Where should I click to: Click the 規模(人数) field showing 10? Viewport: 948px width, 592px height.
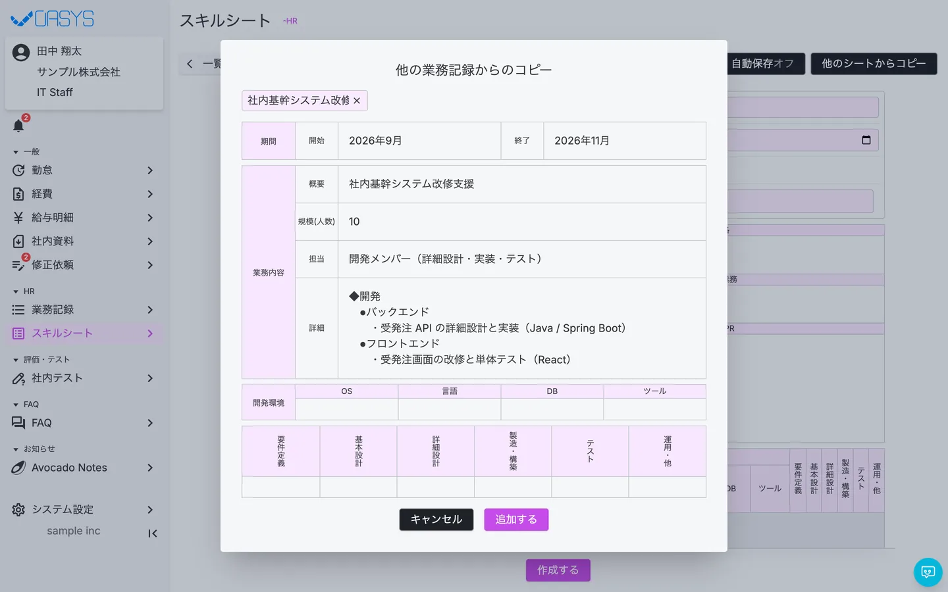click(x=522, y=222)
